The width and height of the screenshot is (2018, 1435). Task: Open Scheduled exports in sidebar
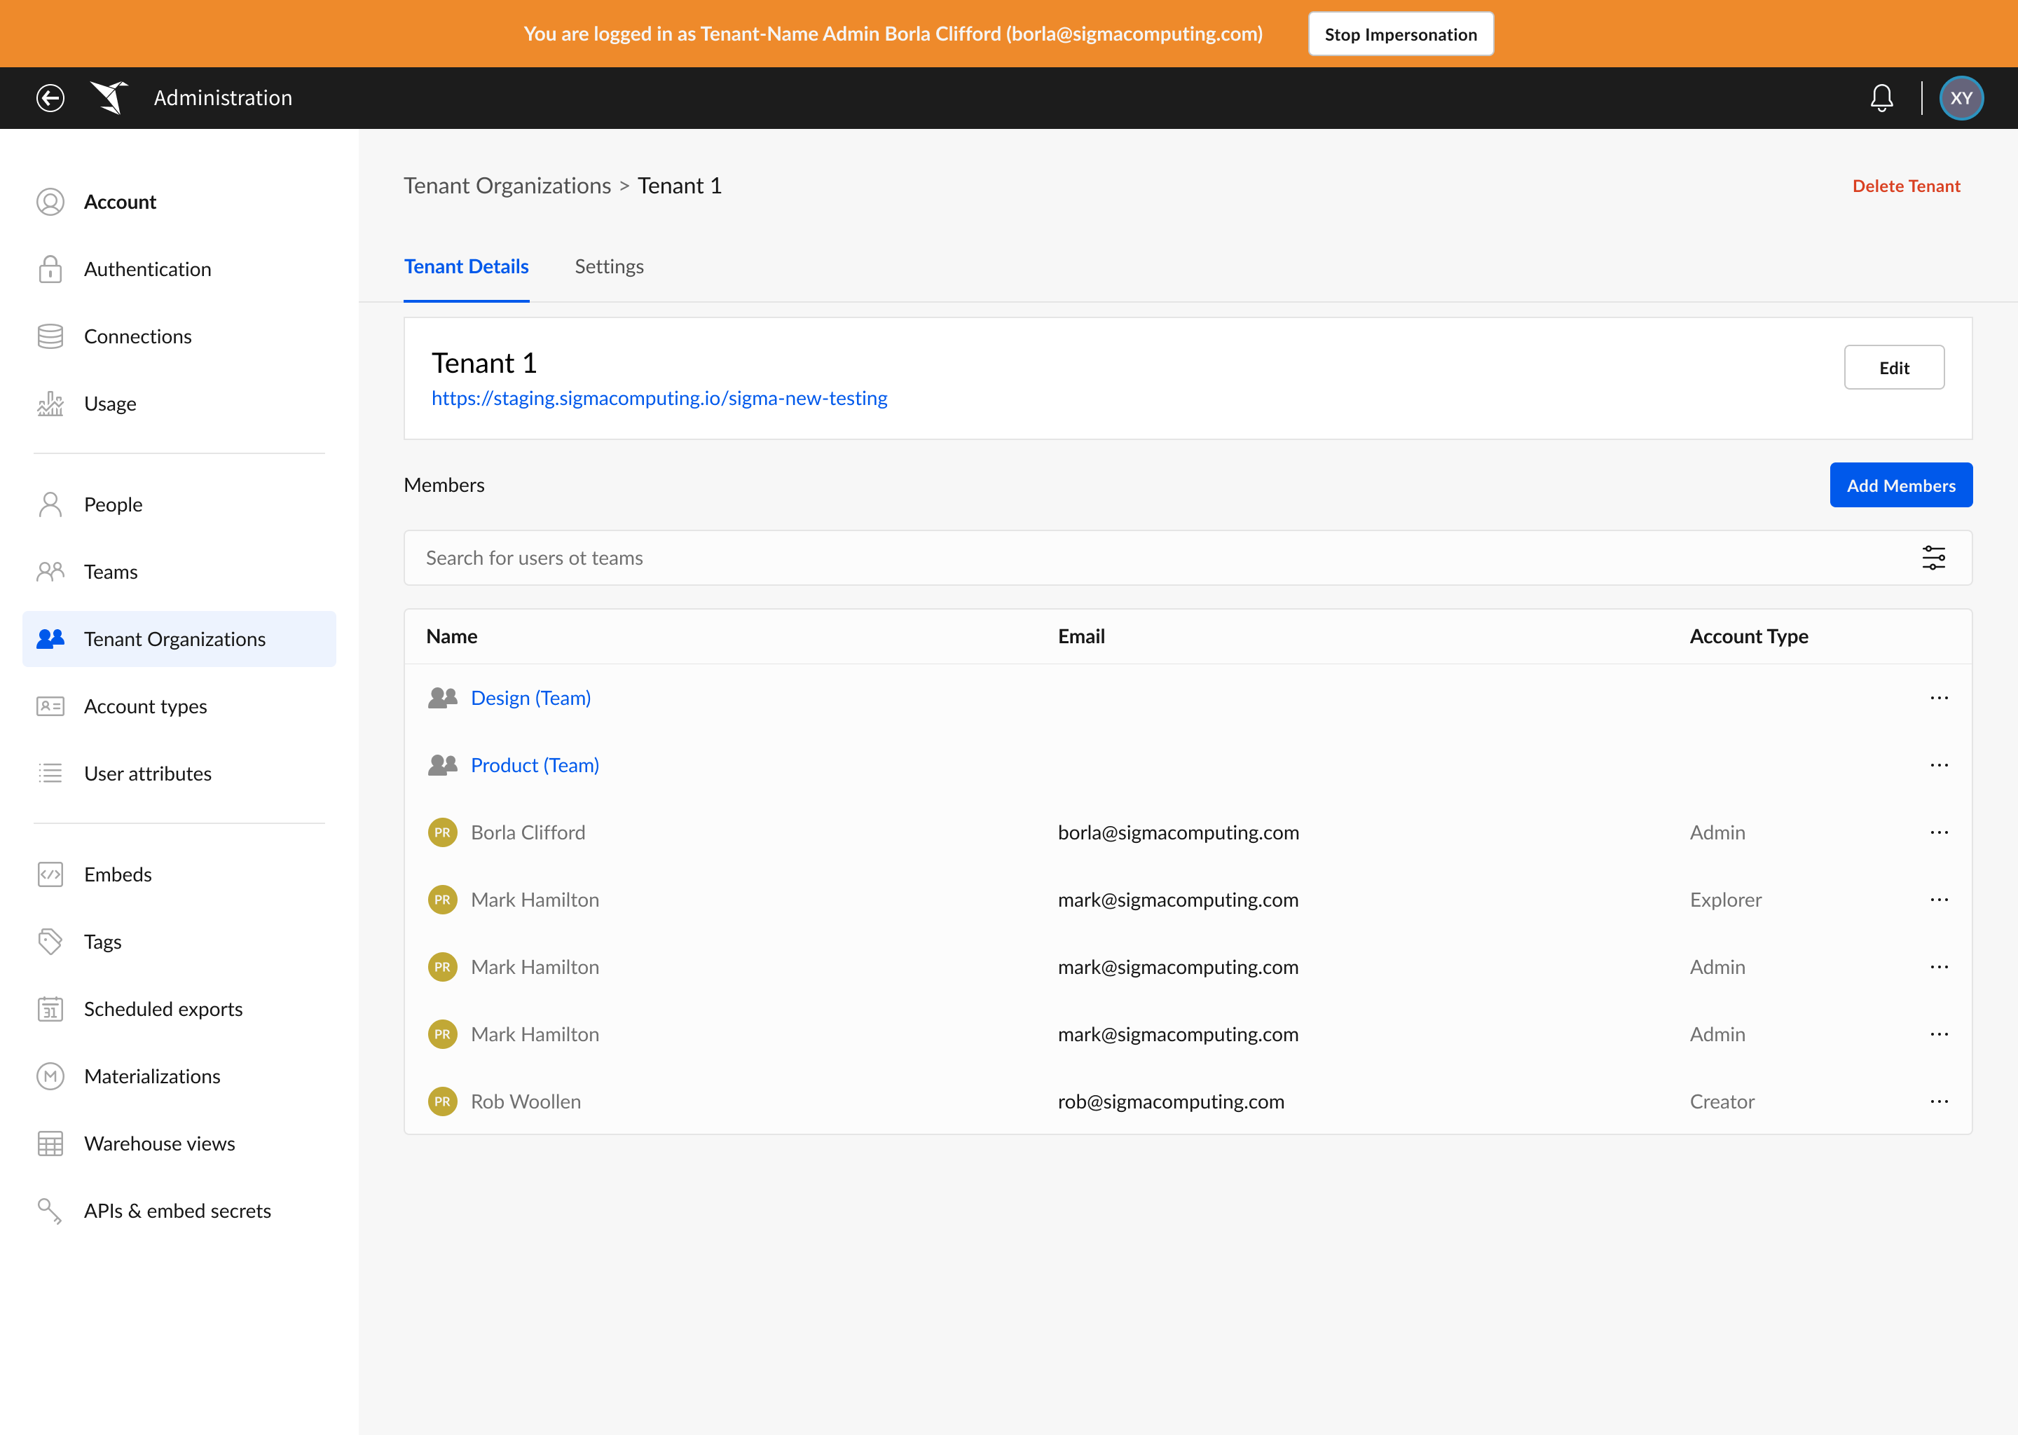[163, 1008]
